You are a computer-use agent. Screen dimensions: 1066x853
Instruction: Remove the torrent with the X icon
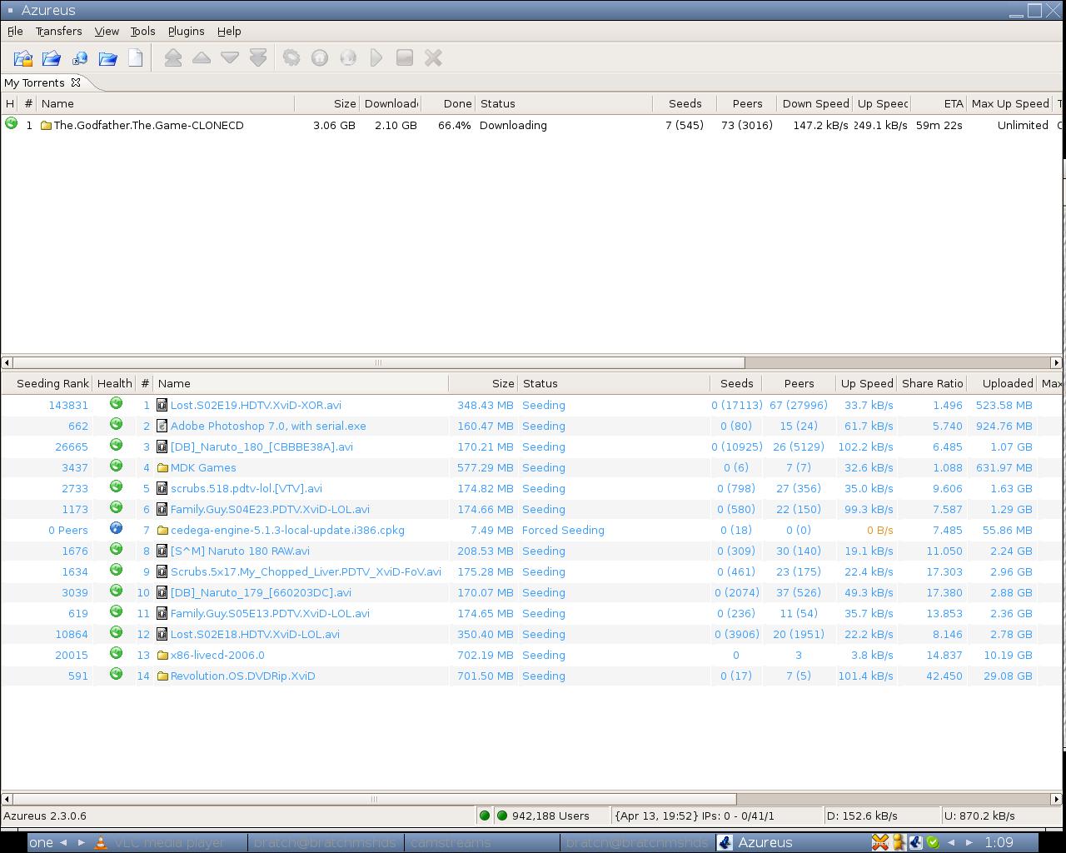tap(433, 57)
